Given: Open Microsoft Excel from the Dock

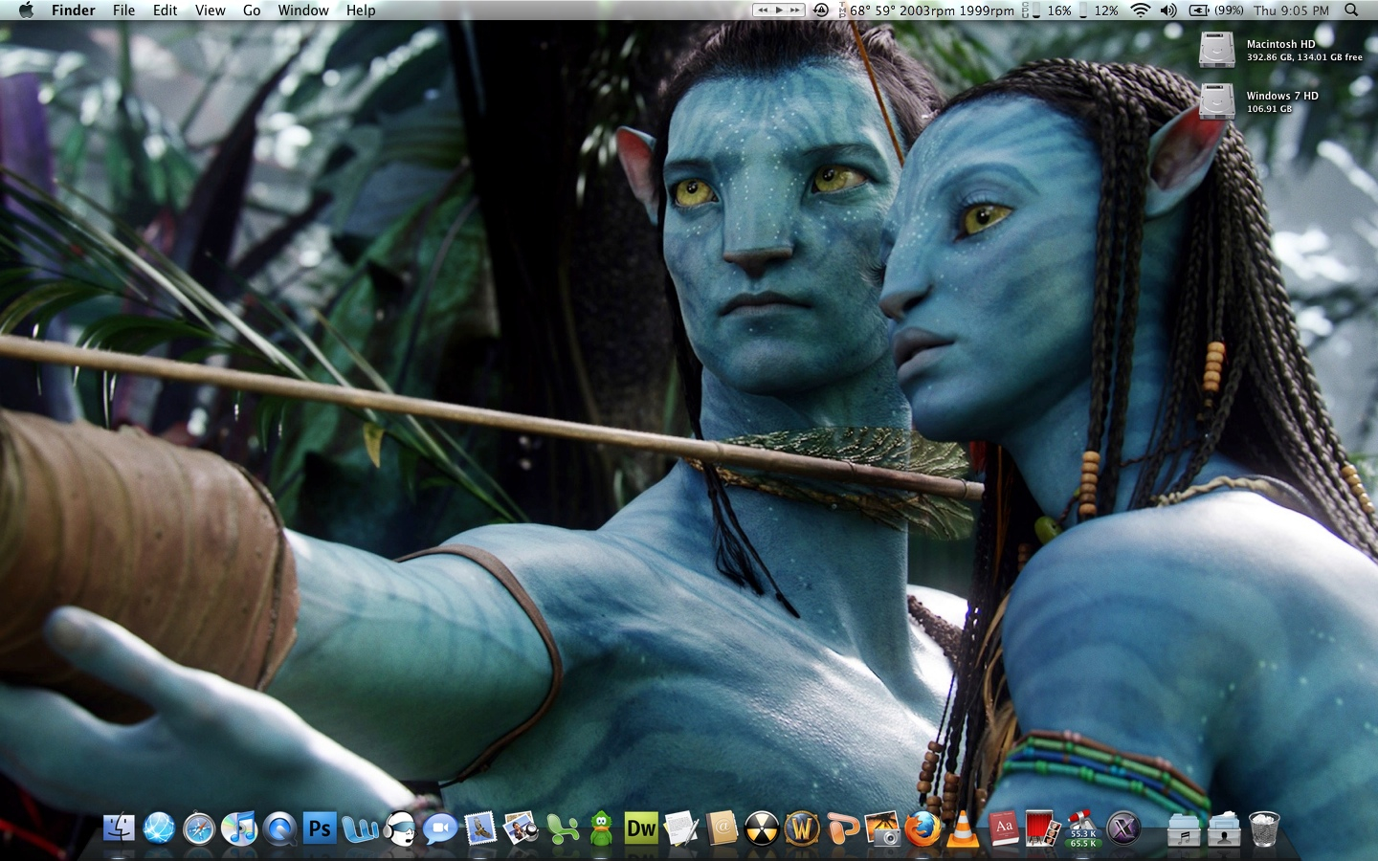Looking at the screenshot, I should [x=561, y=828].
